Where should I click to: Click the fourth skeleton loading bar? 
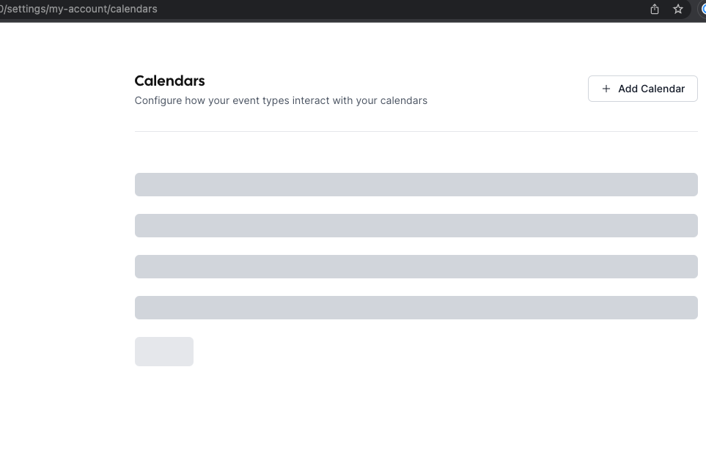pos(416,308)
